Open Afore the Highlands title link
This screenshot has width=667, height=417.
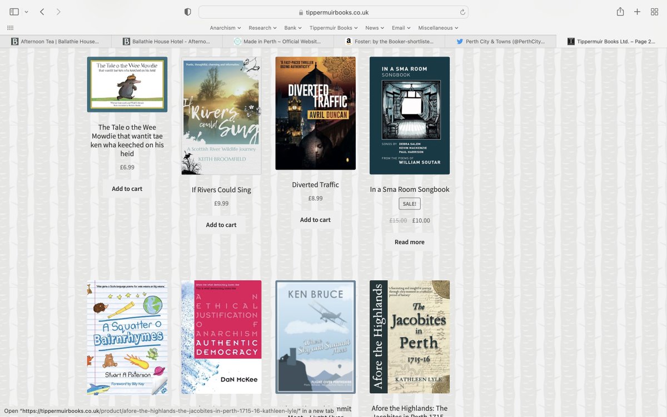(x=410, y=411)
